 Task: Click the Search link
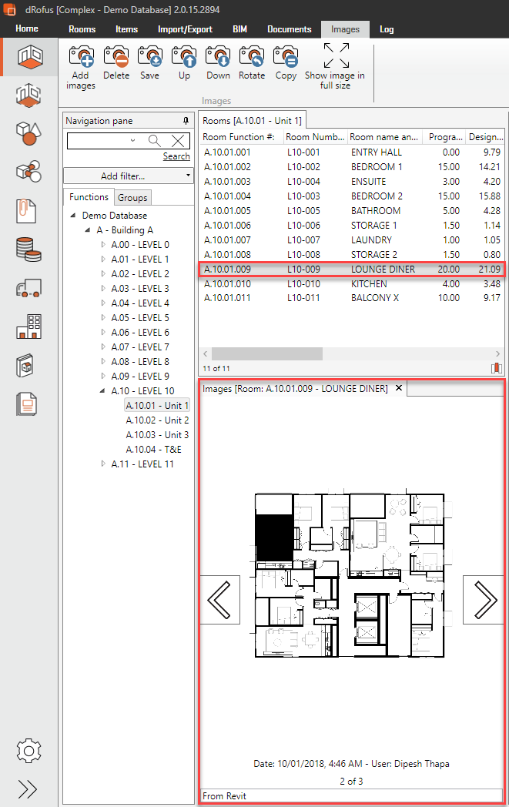click(176, 156)
